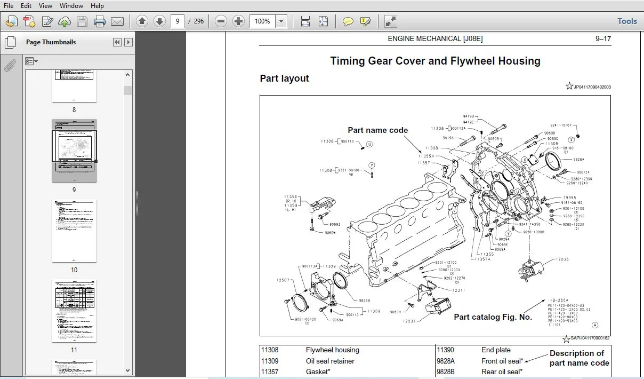Click 'Gasket*' text in parts table

click(318, 372)
